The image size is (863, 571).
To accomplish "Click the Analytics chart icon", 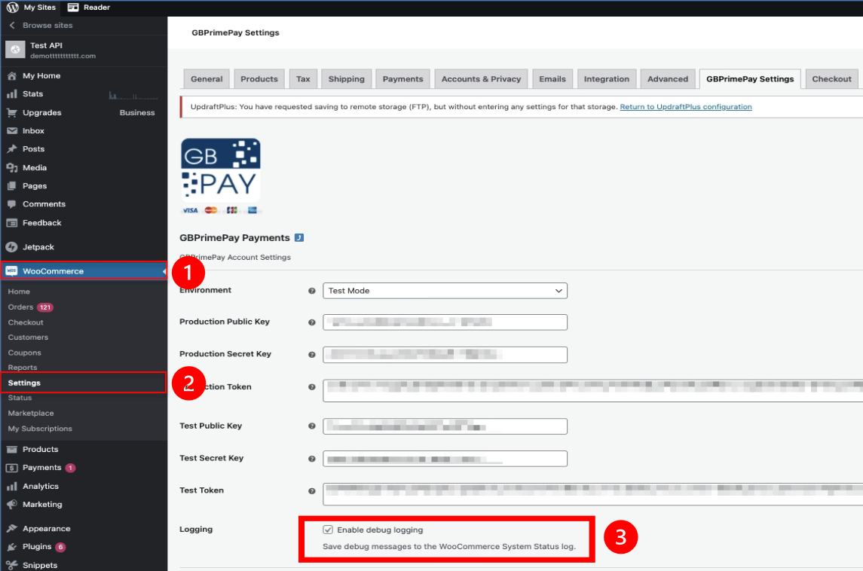I will (11, 487).
